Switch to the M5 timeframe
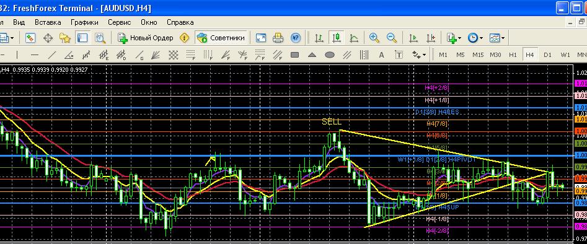 click(x=461, y=55)
